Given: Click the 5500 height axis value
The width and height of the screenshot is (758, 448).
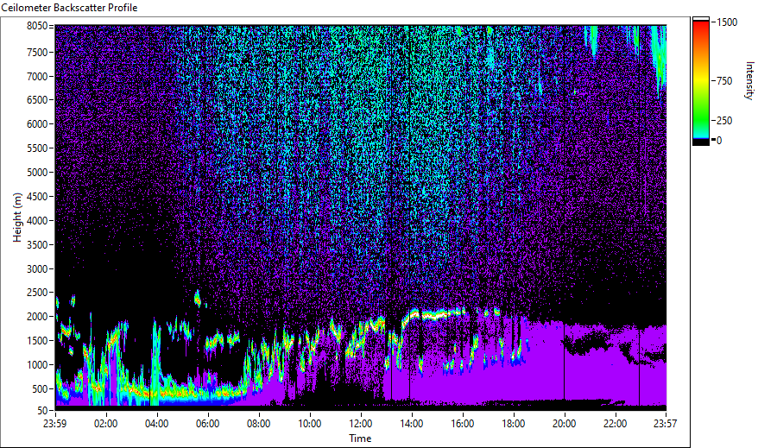Looking at the screenshot, I should point(37,148).
